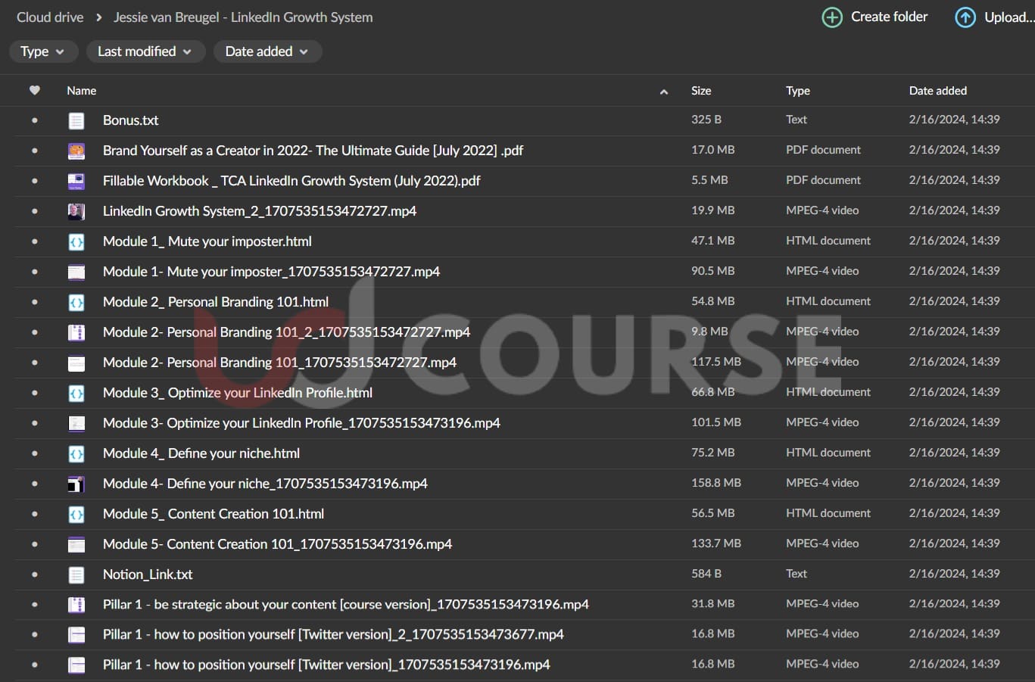The image size is (1035, 682).
Task: Open the Type filter dropdown
Action: click(x=42, y=51)
